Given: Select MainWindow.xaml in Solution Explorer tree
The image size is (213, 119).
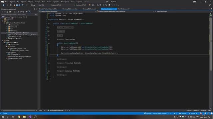Looking at the screenshot, I should coord(16,59).
